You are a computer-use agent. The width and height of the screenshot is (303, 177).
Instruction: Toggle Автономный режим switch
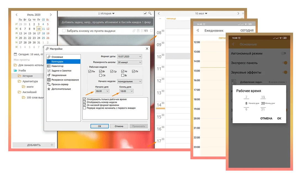click(x=283, y=53)
